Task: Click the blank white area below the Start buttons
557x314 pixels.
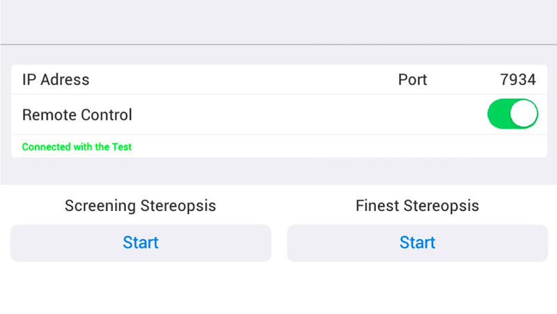Action: click(x=278, y=289)
